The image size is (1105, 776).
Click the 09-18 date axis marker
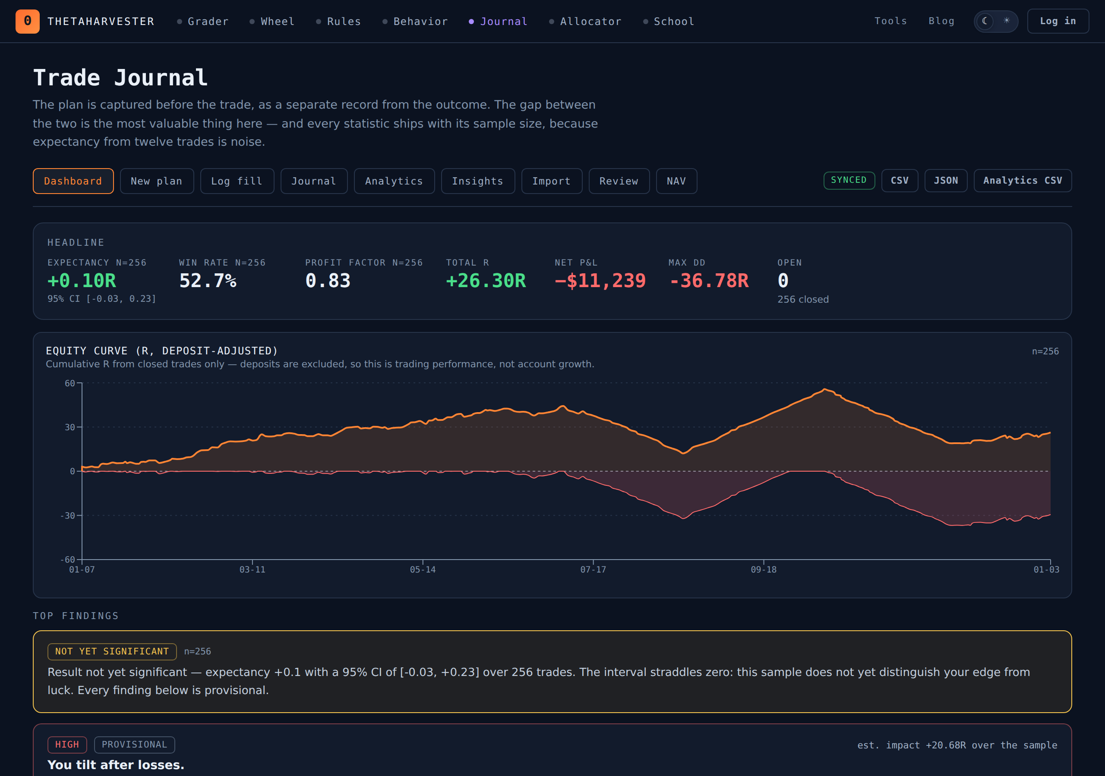[763, 570]
